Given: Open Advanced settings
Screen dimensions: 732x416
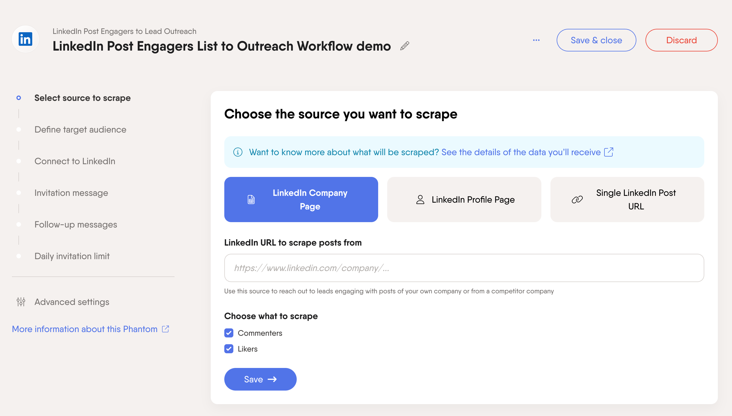Looking at the screenshot, I should (x=72, y=302).
